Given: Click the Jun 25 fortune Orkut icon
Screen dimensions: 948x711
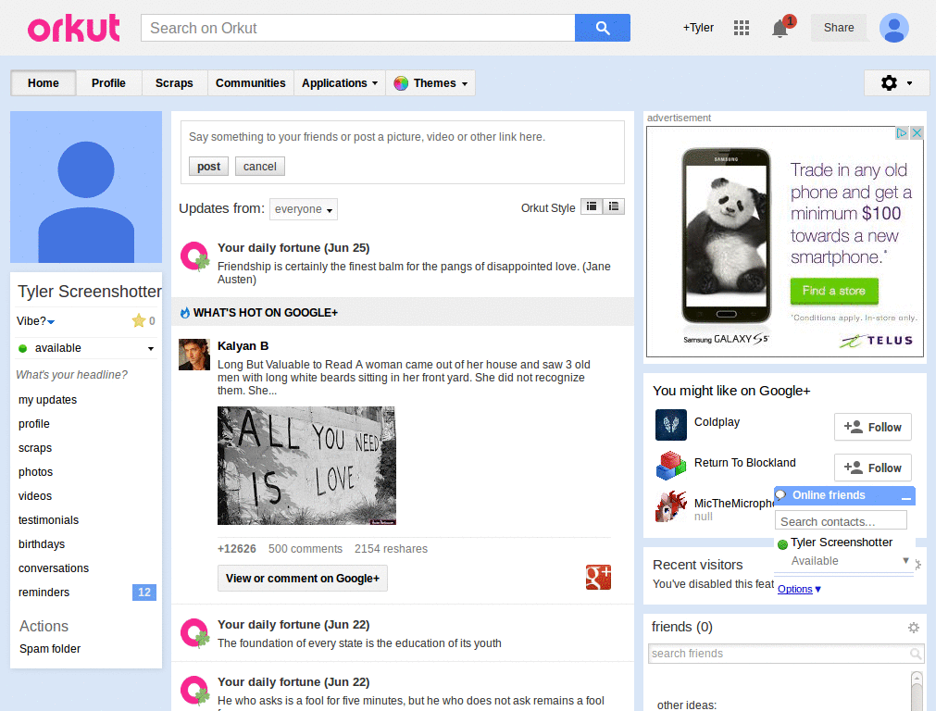Looking at the screenshot, I should click(x=194, y=256).
